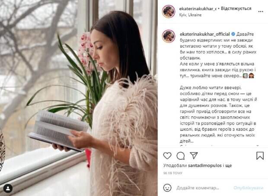Click the header profile avatar

pyautogui.click(x=169, y=11)
